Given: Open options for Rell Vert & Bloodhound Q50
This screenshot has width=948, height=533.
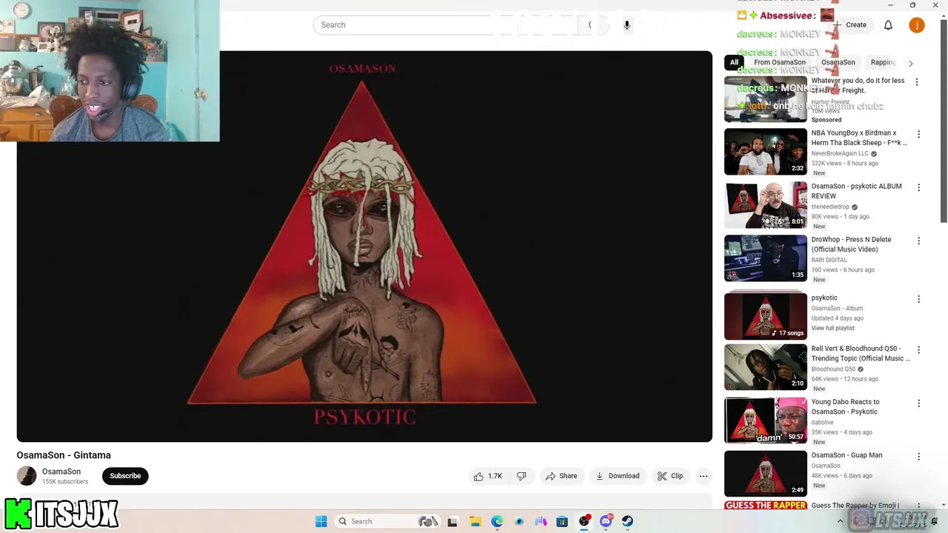Looking at the screenshot, I should [918, 350].
